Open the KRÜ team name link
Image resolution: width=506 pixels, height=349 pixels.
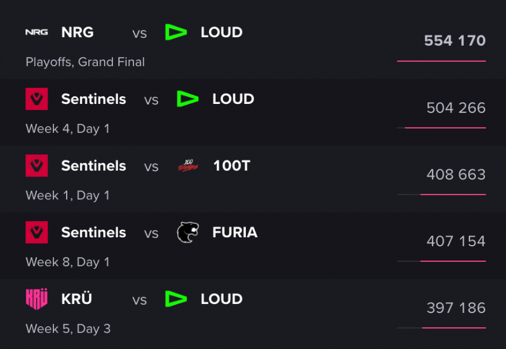coord(77,299)
